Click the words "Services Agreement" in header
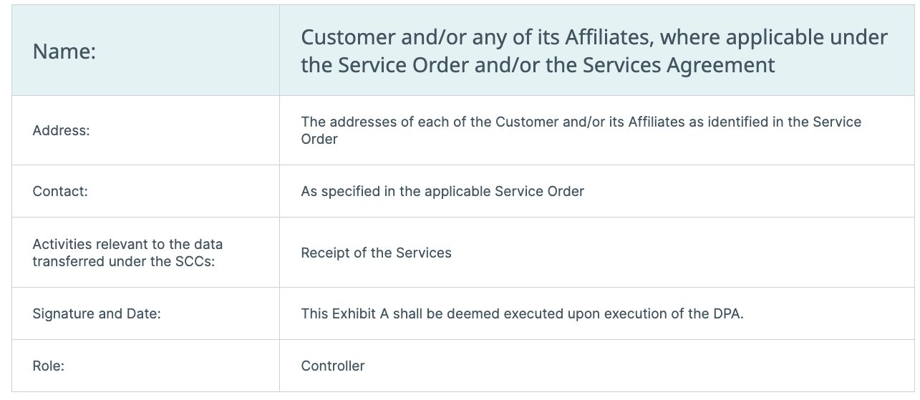This screenshot has width=920, height=400. tap(679, 65)
